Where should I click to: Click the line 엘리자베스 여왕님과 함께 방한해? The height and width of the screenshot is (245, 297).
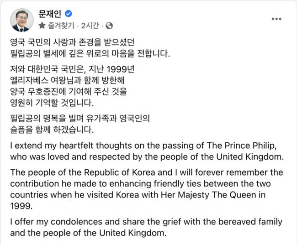(67, 80)
